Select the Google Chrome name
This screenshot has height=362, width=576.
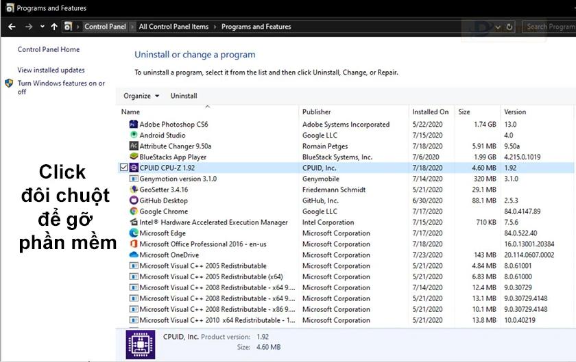pos(164,211)
